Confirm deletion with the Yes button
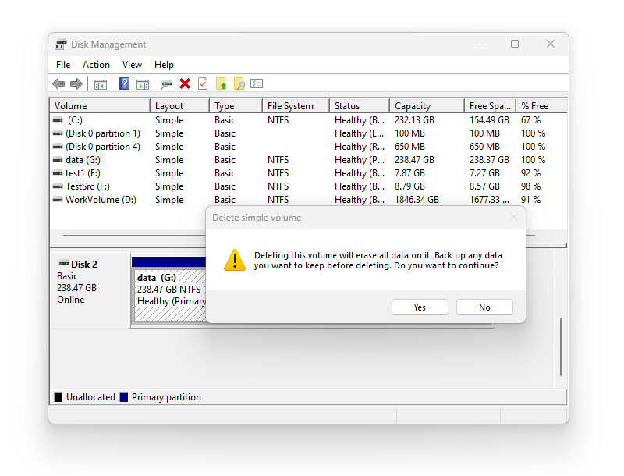 click(420, 307)
